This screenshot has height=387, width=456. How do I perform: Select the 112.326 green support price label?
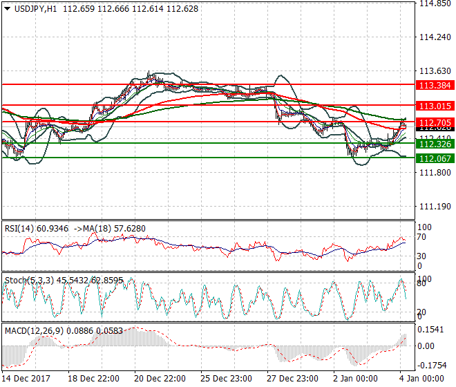click(435, 144)
